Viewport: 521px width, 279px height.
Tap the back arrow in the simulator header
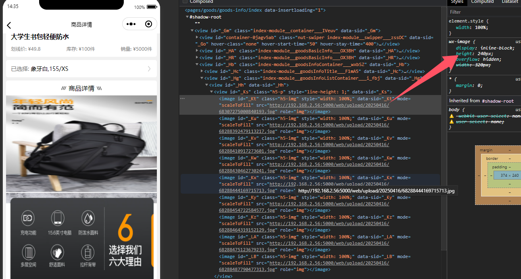(9, 25)
